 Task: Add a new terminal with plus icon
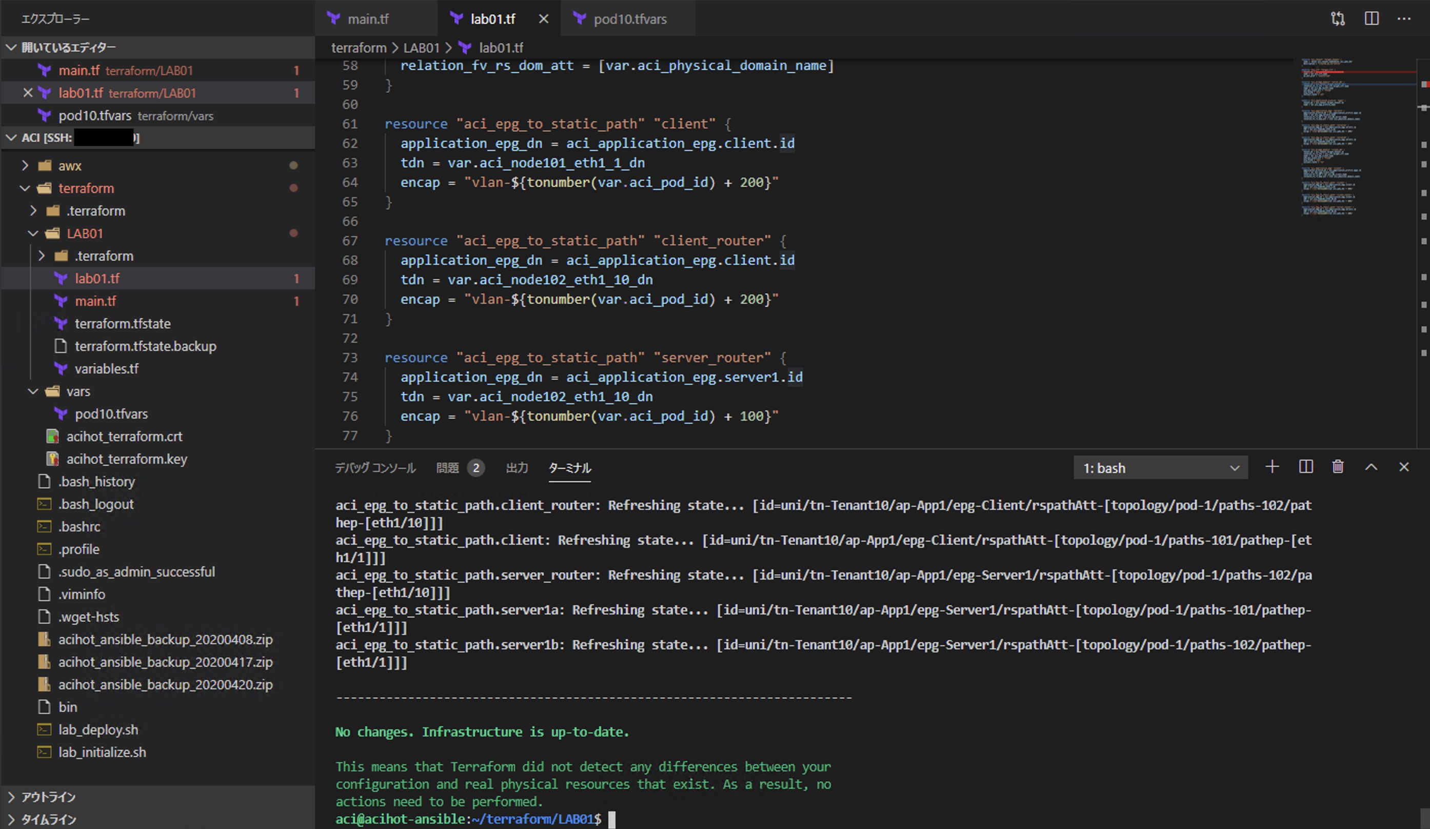click(x=1272, y=467)
